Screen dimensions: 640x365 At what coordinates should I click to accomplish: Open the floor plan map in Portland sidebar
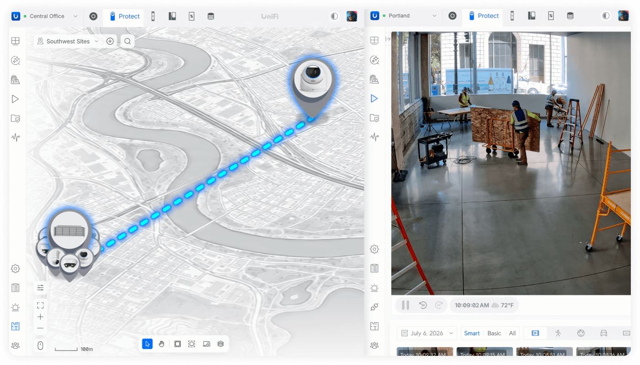pyautogui.click(x=374, y=326)
